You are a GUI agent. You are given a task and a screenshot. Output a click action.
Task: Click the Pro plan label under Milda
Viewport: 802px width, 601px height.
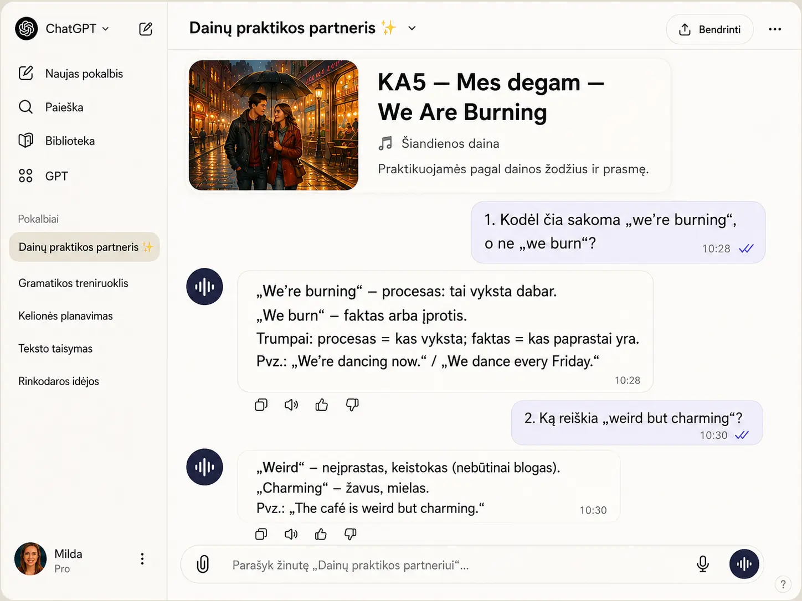pyautogui.click(x=62, y=569)
